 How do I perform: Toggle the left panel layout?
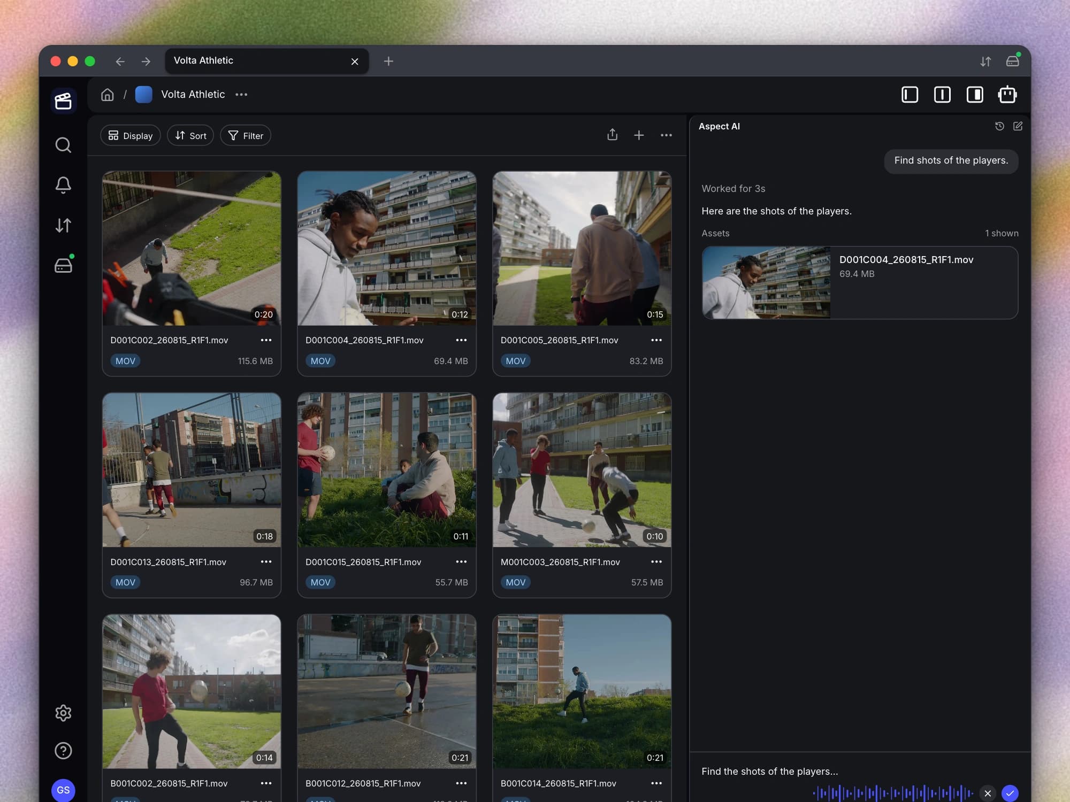click(909, 95)
